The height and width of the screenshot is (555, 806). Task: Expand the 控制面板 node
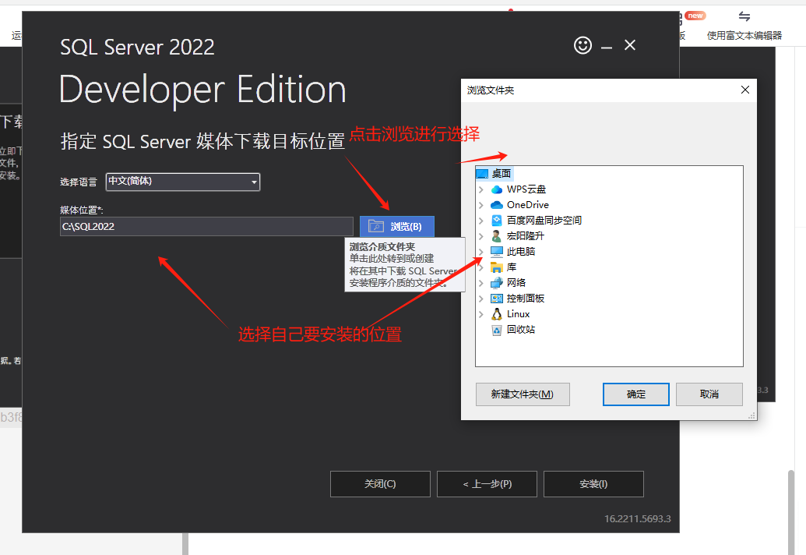coord(481,299)
